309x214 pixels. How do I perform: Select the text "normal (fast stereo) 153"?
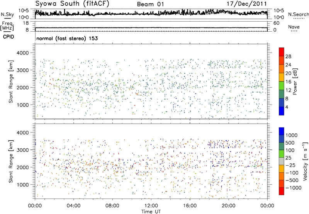[67, 38]
